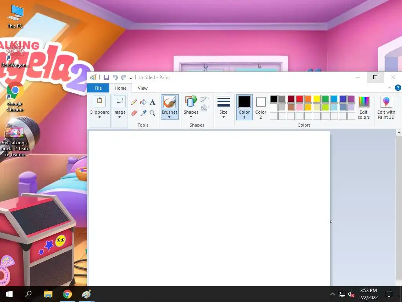Click the Save icon in quick access toolbar

(x=106, y=77)
